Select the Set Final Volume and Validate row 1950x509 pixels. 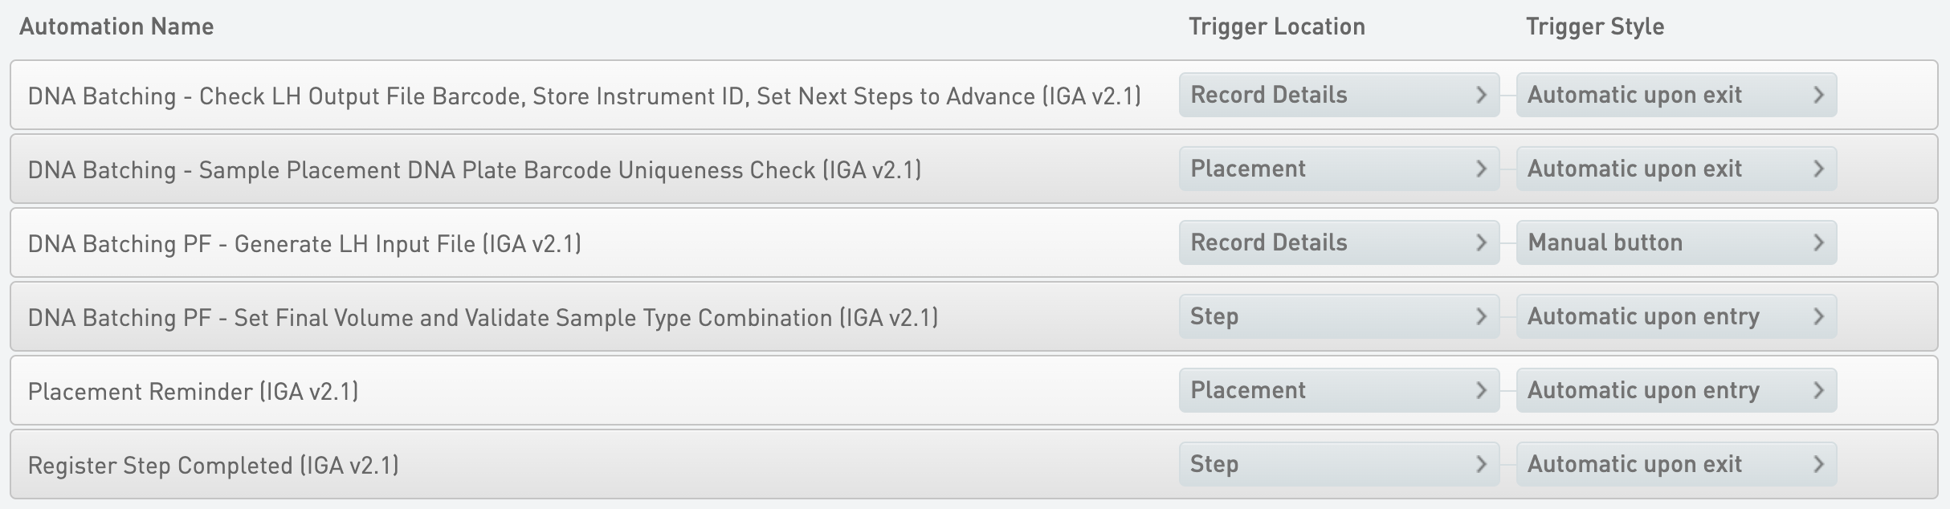pos(483,318)
